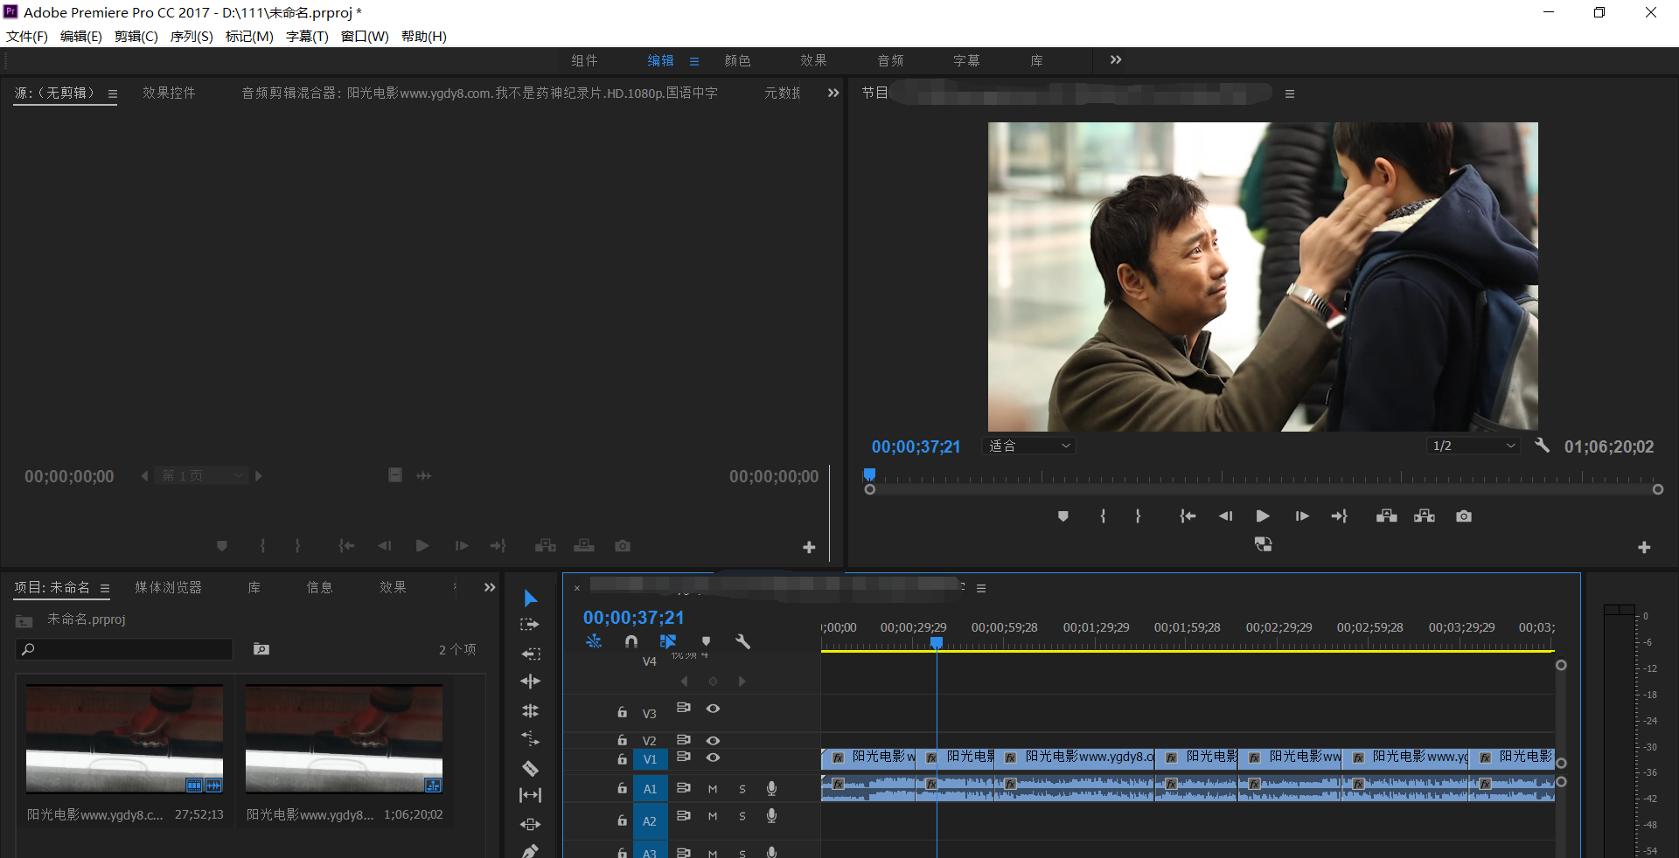Play the sequence in Program monitor
The image size is (1679, 858).
tap(1262, 516)
